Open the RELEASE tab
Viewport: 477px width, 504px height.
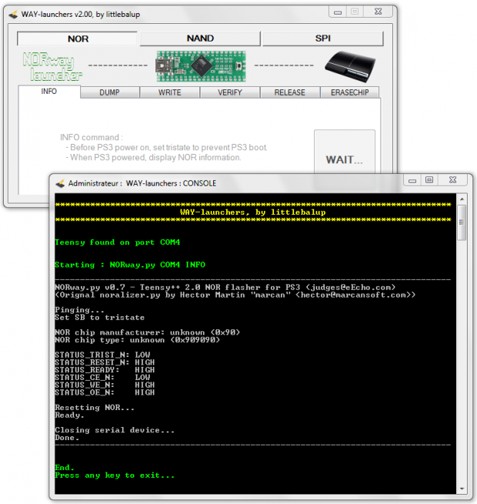point(289,92)
